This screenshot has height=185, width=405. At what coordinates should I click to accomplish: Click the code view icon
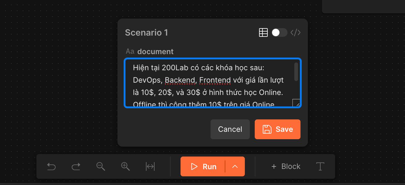(x=296, y=32)
